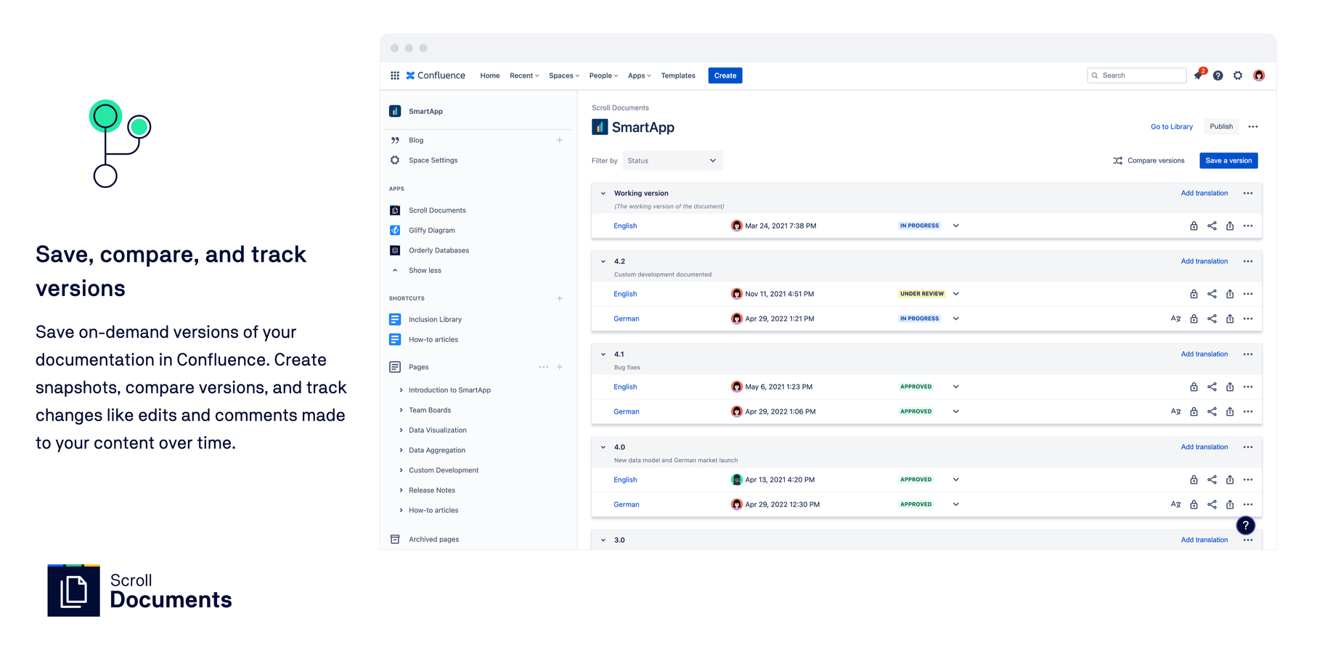This screenshot has width=1338, height=653.
Task: Click share icon in 4.0 German row
Action: 1212,504
